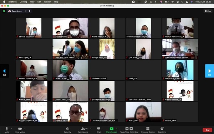
Task: Select NAZHIFA QANITA_TA video tile
Action: pos(34,112)
